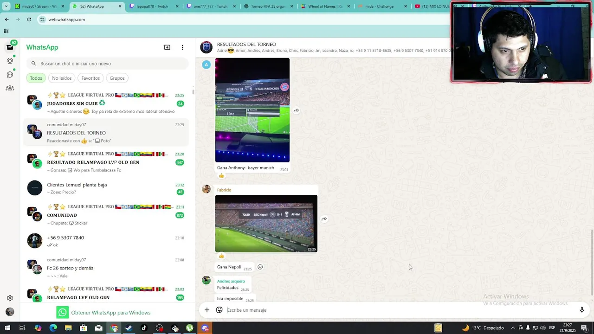Open the weather widget 13°C Despejado
The height and width of the screenshot is (334, 594).
483,328
